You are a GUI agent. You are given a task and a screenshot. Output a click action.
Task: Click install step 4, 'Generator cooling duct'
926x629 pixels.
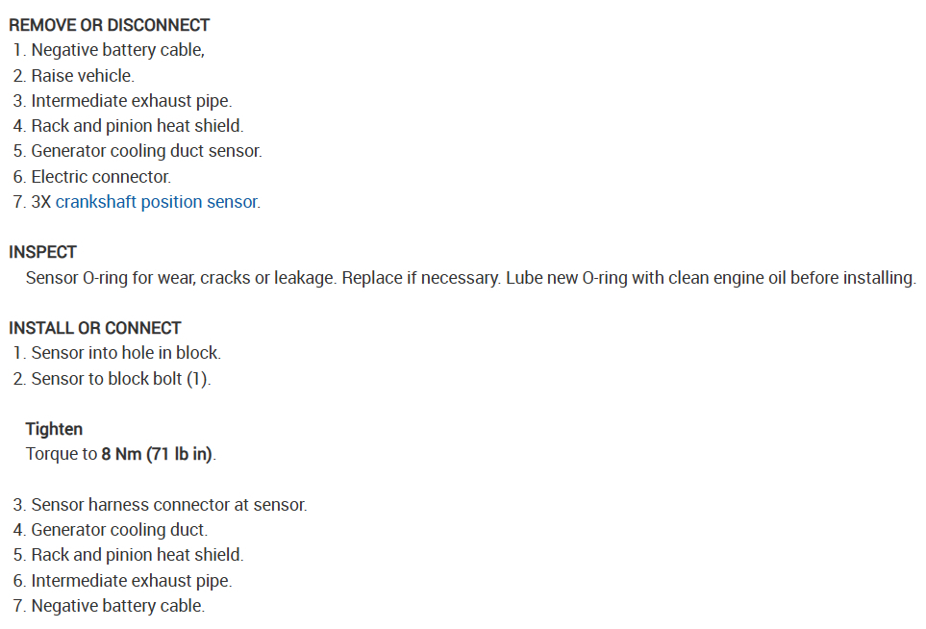(x=119, y=530)
